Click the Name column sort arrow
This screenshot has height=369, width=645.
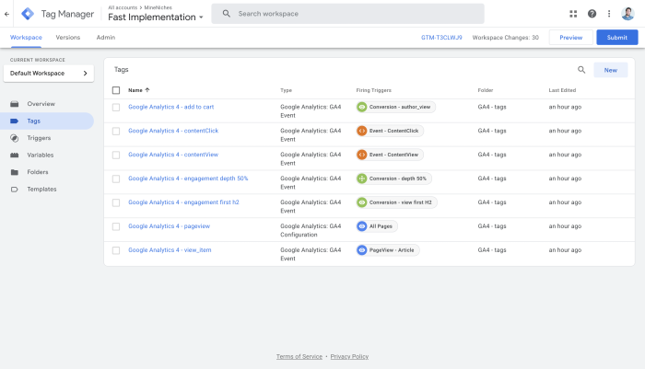pos(147,90)
